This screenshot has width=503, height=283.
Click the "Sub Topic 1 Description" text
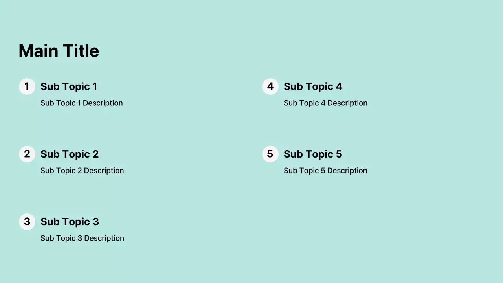[82, 103]
